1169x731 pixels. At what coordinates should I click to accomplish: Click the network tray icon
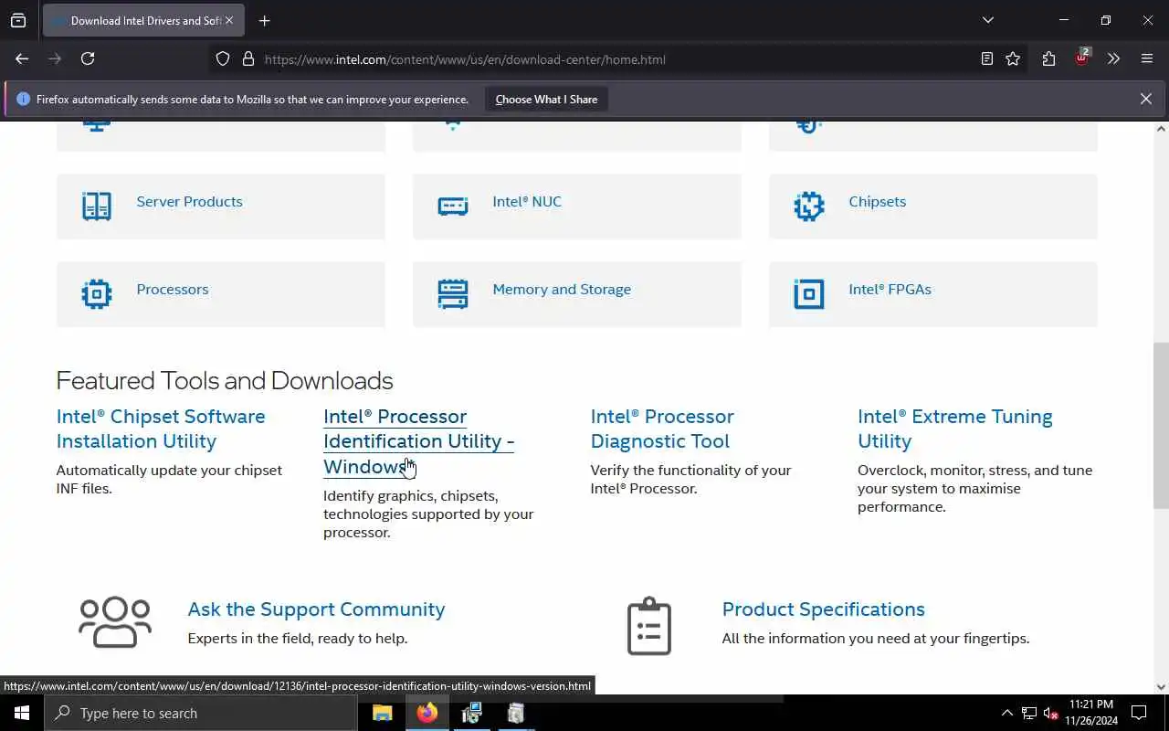click(x=1029, y=713)
